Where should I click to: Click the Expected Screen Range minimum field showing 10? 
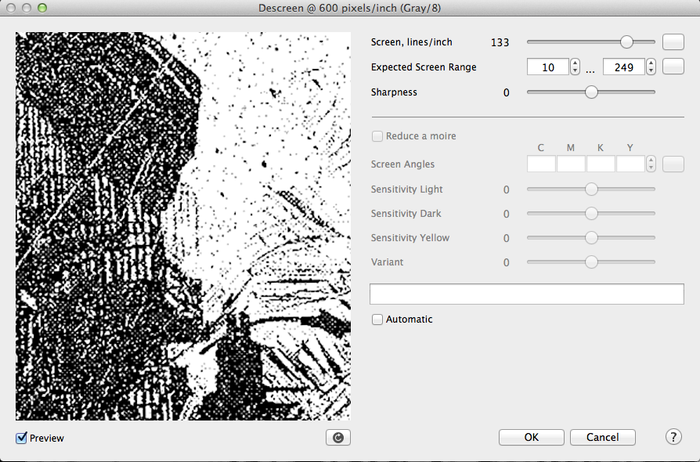(548, 67)
